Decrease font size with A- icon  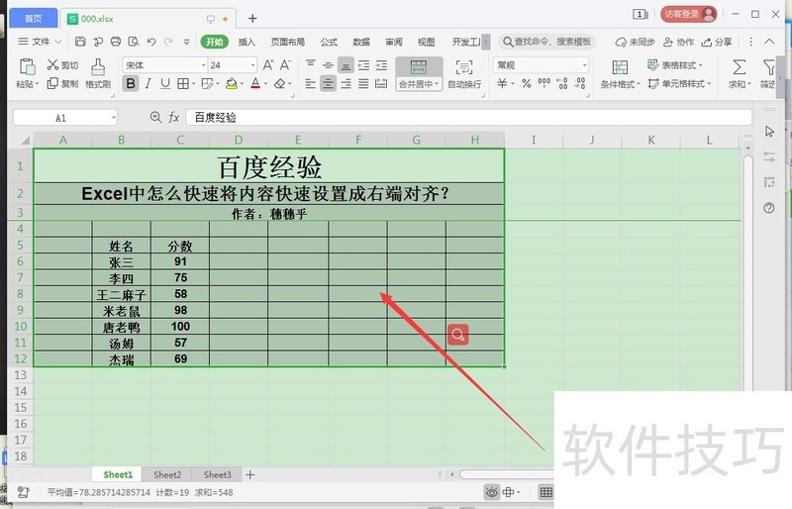pos(285,64)
